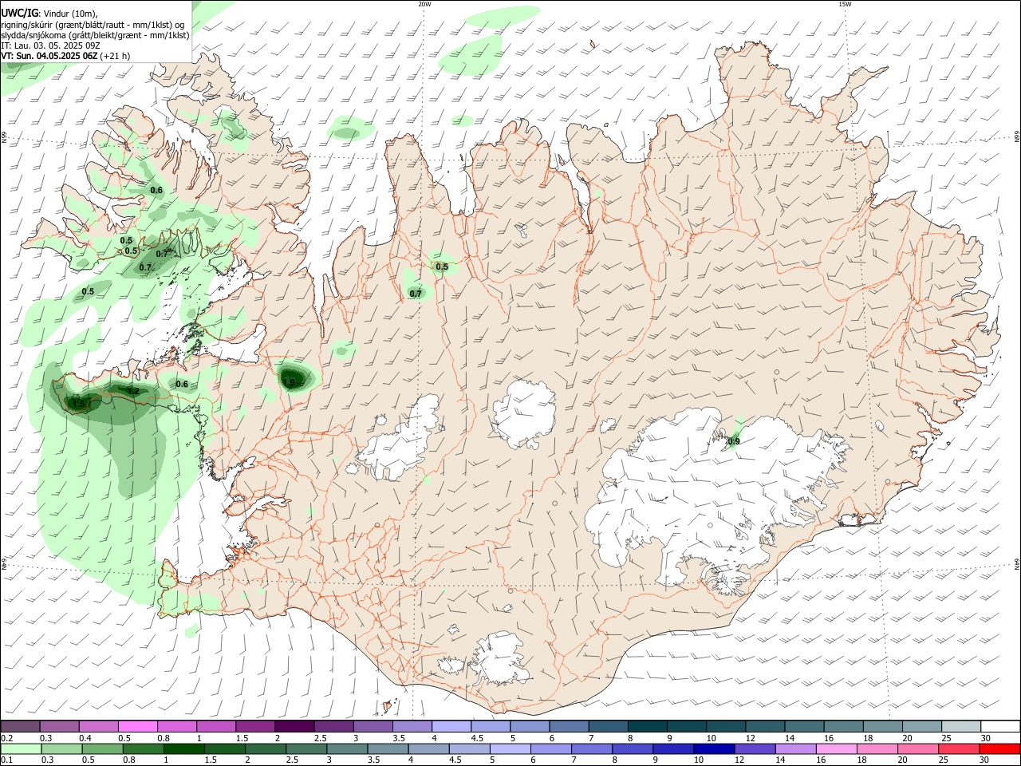1021x766 pixels.
Task: Click the 20W longitude label at top
Action: [x=424, y=4]
